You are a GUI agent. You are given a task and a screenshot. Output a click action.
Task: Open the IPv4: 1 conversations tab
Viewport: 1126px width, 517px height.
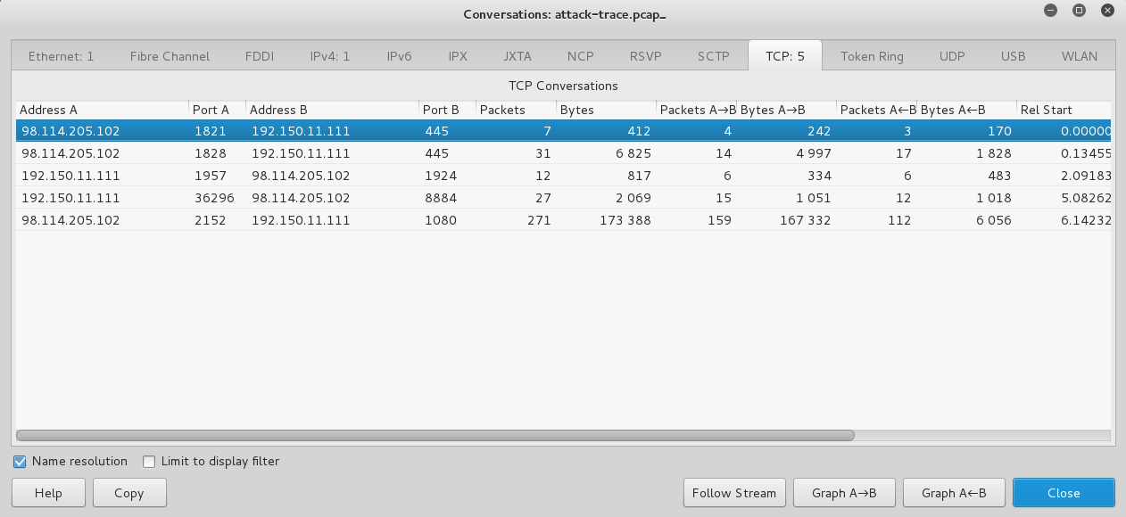pos(329,55)
